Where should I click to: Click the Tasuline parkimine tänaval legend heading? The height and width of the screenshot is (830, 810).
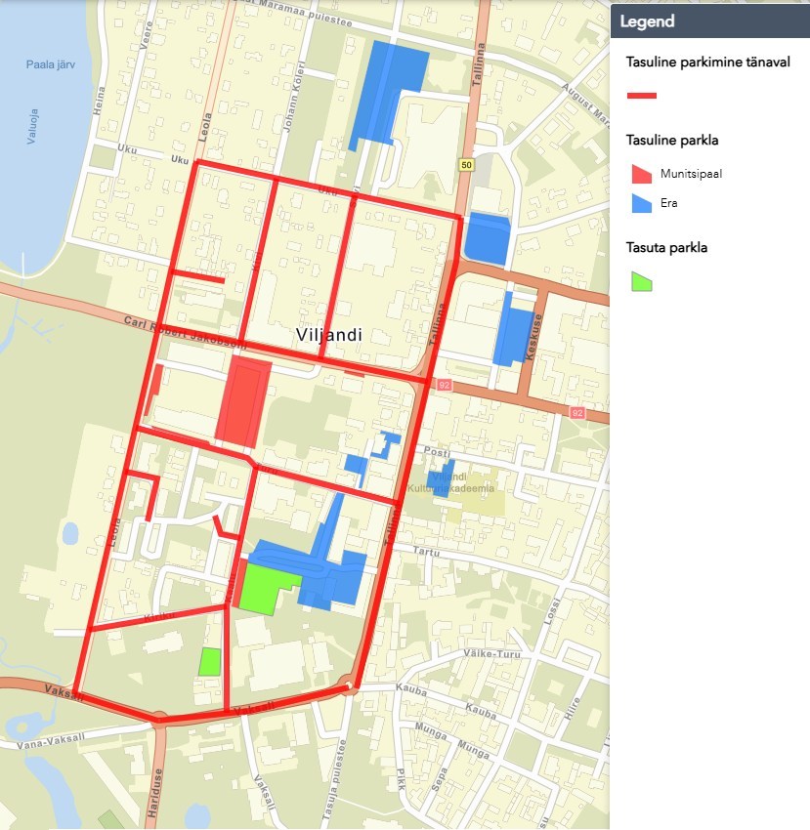click(707, 62)
